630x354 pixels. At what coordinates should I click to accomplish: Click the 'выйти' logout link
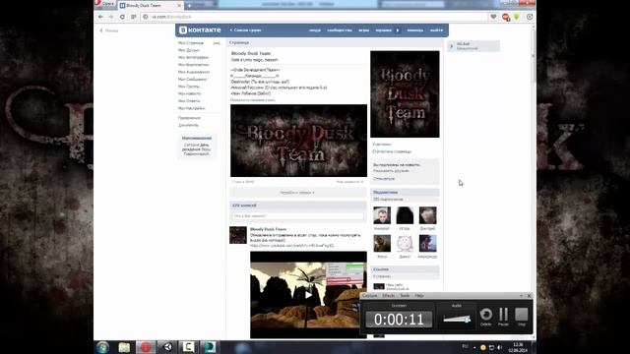tap(436, 30)
